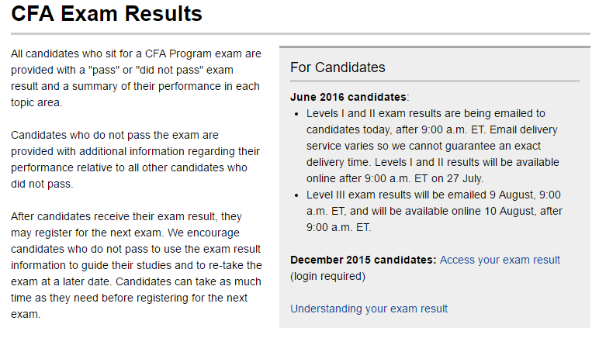This screenshot has width=599, height=338.
Task: Open the "Access your exam result" link
Action: point(500,260)
